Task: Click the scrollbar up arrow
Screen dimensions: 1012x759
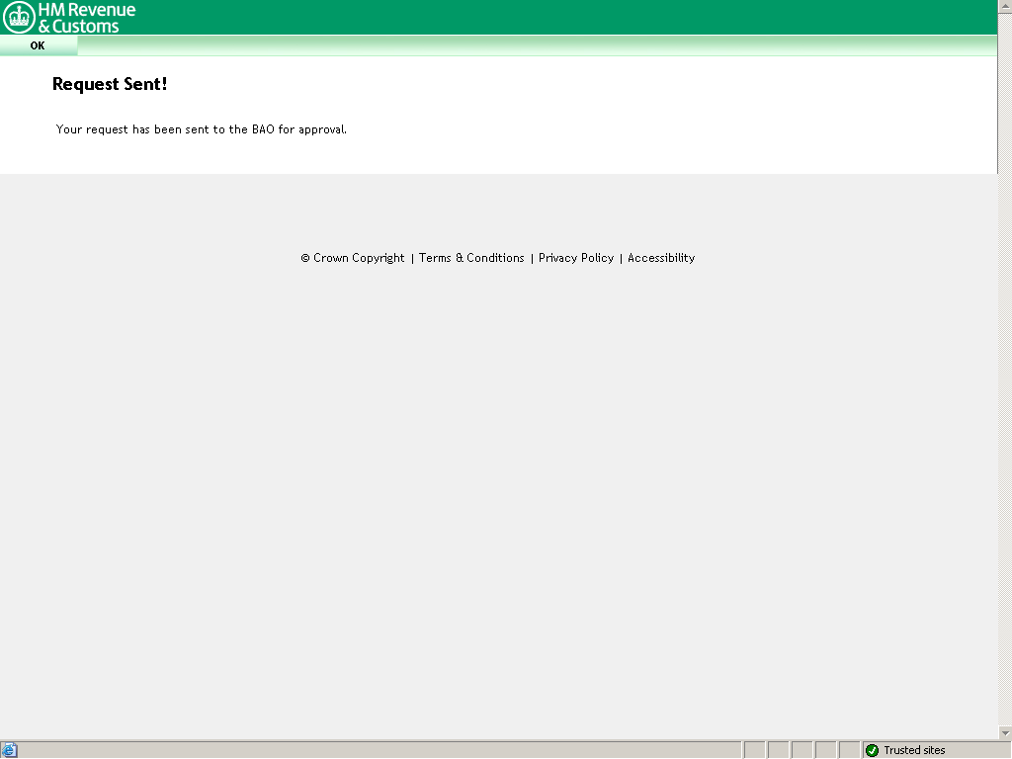Action: (1004, 6)
